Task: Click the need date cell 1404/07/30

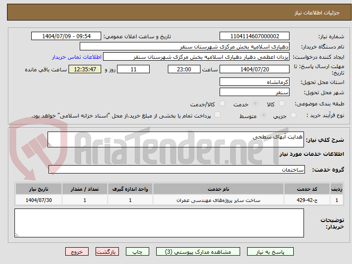Action: click(39, 200)
